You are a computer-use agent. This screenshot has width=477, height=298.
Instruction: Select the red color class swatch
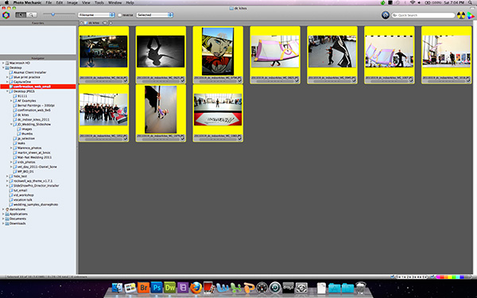point(442,277)
